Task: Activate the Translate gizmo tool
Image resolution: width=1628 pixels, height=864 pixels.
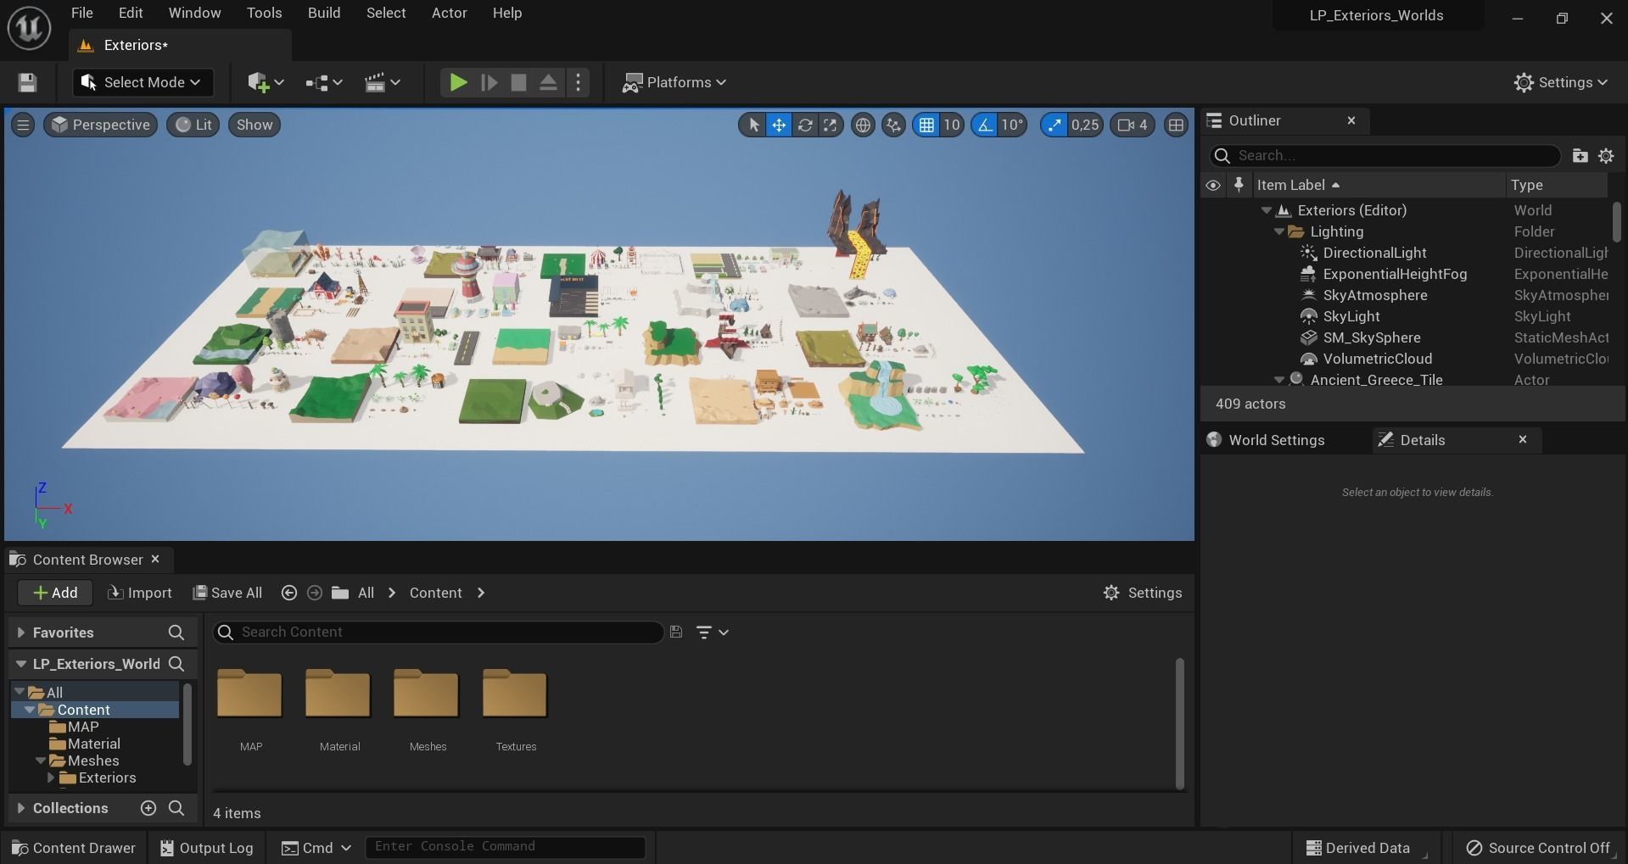Action: coord(778,125)
